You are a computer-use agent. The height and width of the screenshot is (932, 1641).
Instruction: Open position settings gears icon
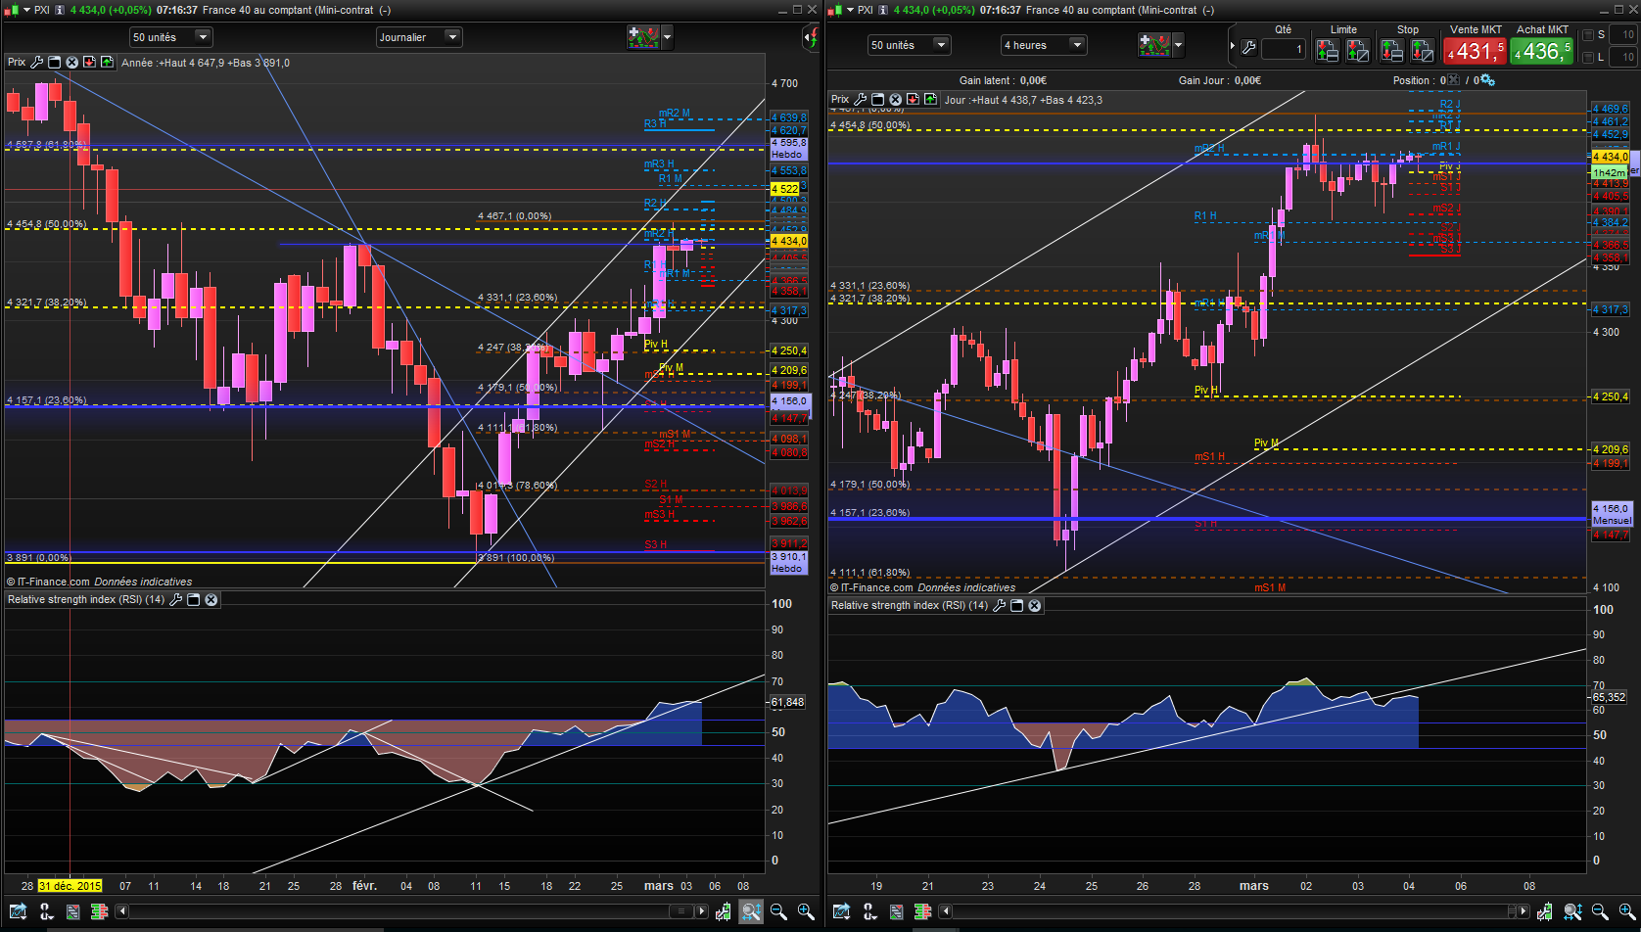point(1487,80)
